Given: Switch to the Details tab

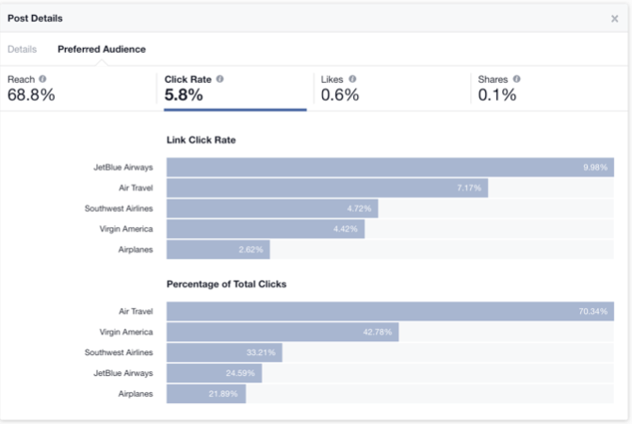Looking at the screenshot, I should pyautogui.click(x=22, y=49).
